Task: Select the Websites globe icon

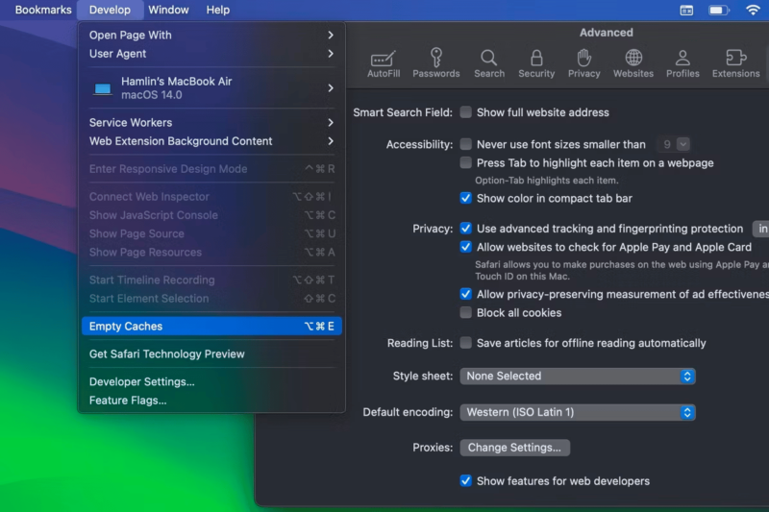Action: pyautogui.click(x=633, y=63)
